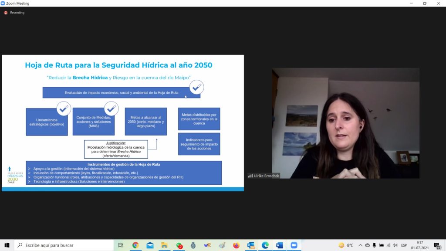Click checkmark beside Evaluación de impacto bar
This screenshot has height=251, width=446.
click(x=196, y=87)
